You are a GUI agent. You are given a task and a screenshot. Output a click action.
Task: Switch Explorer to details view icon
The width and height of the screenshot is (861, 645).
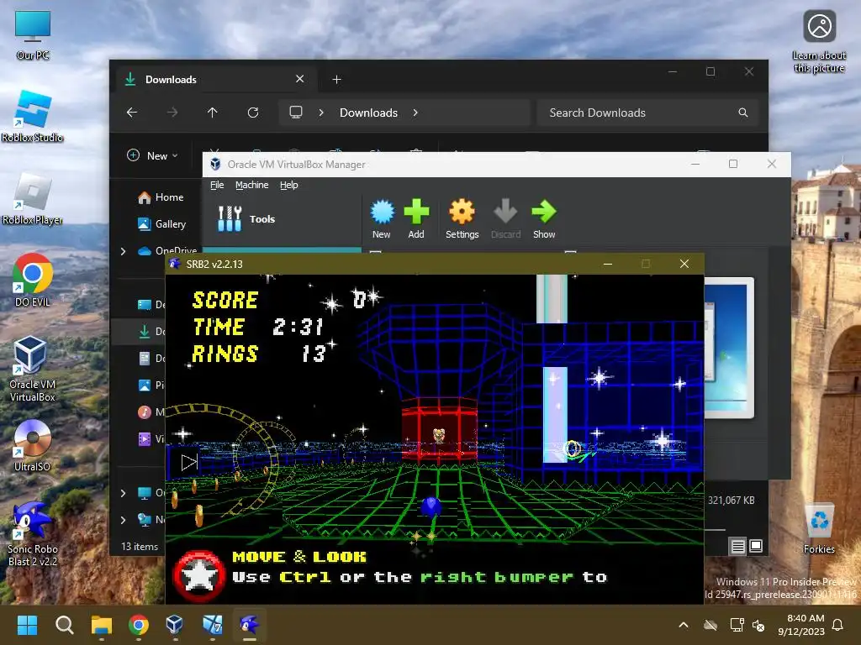[738, 546]
